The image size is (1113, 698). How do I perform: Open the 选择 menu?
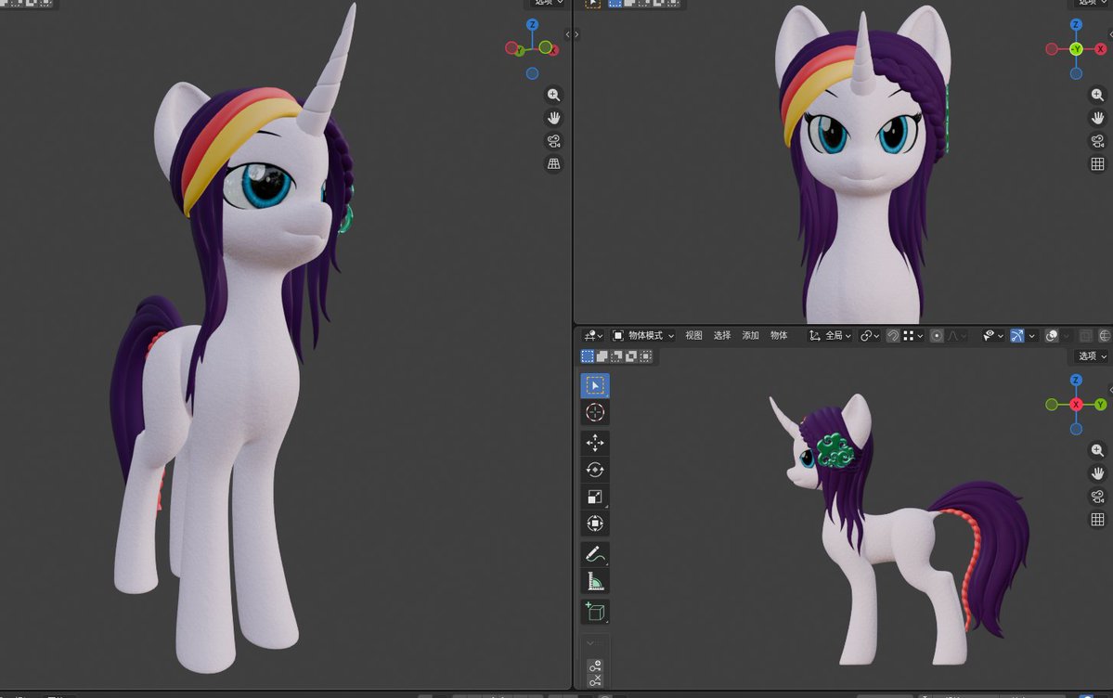(722, 336)
